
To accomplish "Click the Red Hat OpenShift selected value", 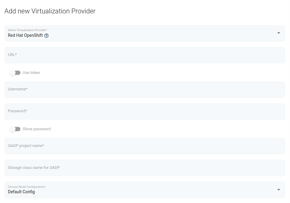I will click(x=25, y=36).
